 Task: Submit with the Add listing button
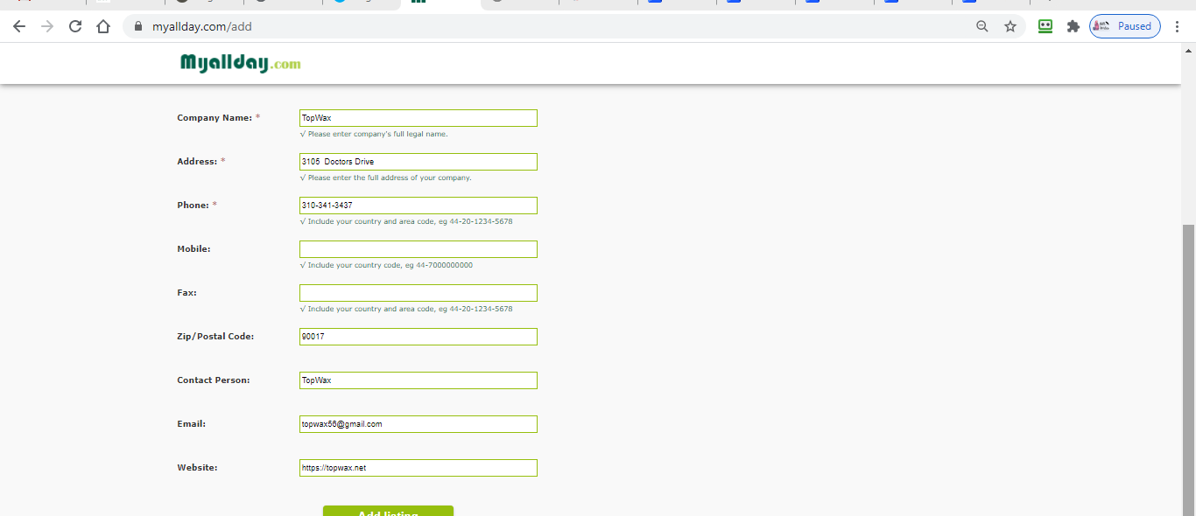coord(388,511)
